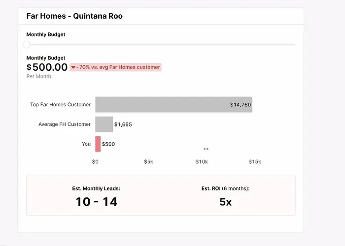Click the $15k axis label
The height and width of the screenshot is (246, 345).
pos(255,162)
